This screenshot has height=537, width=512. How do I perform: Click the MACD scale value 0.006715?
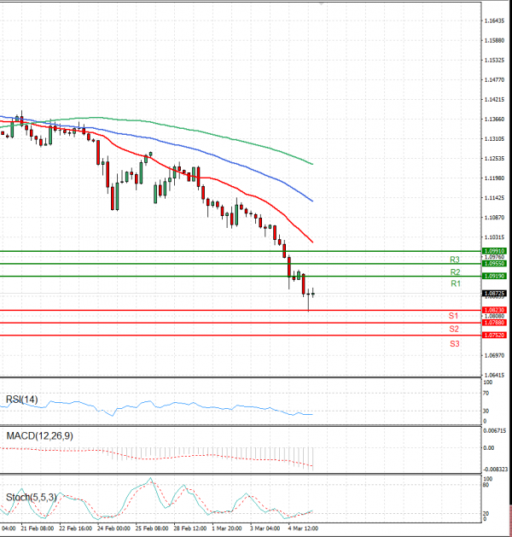click(495, 430)
